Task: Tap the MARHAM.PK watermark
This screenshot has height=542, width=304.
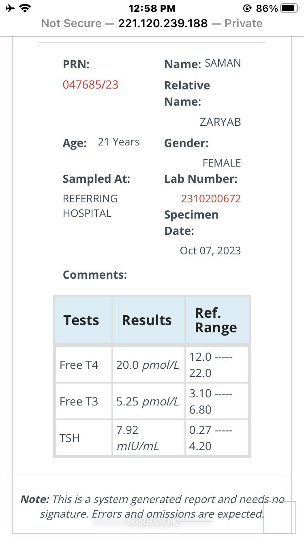Action: (x=153, y=522)
